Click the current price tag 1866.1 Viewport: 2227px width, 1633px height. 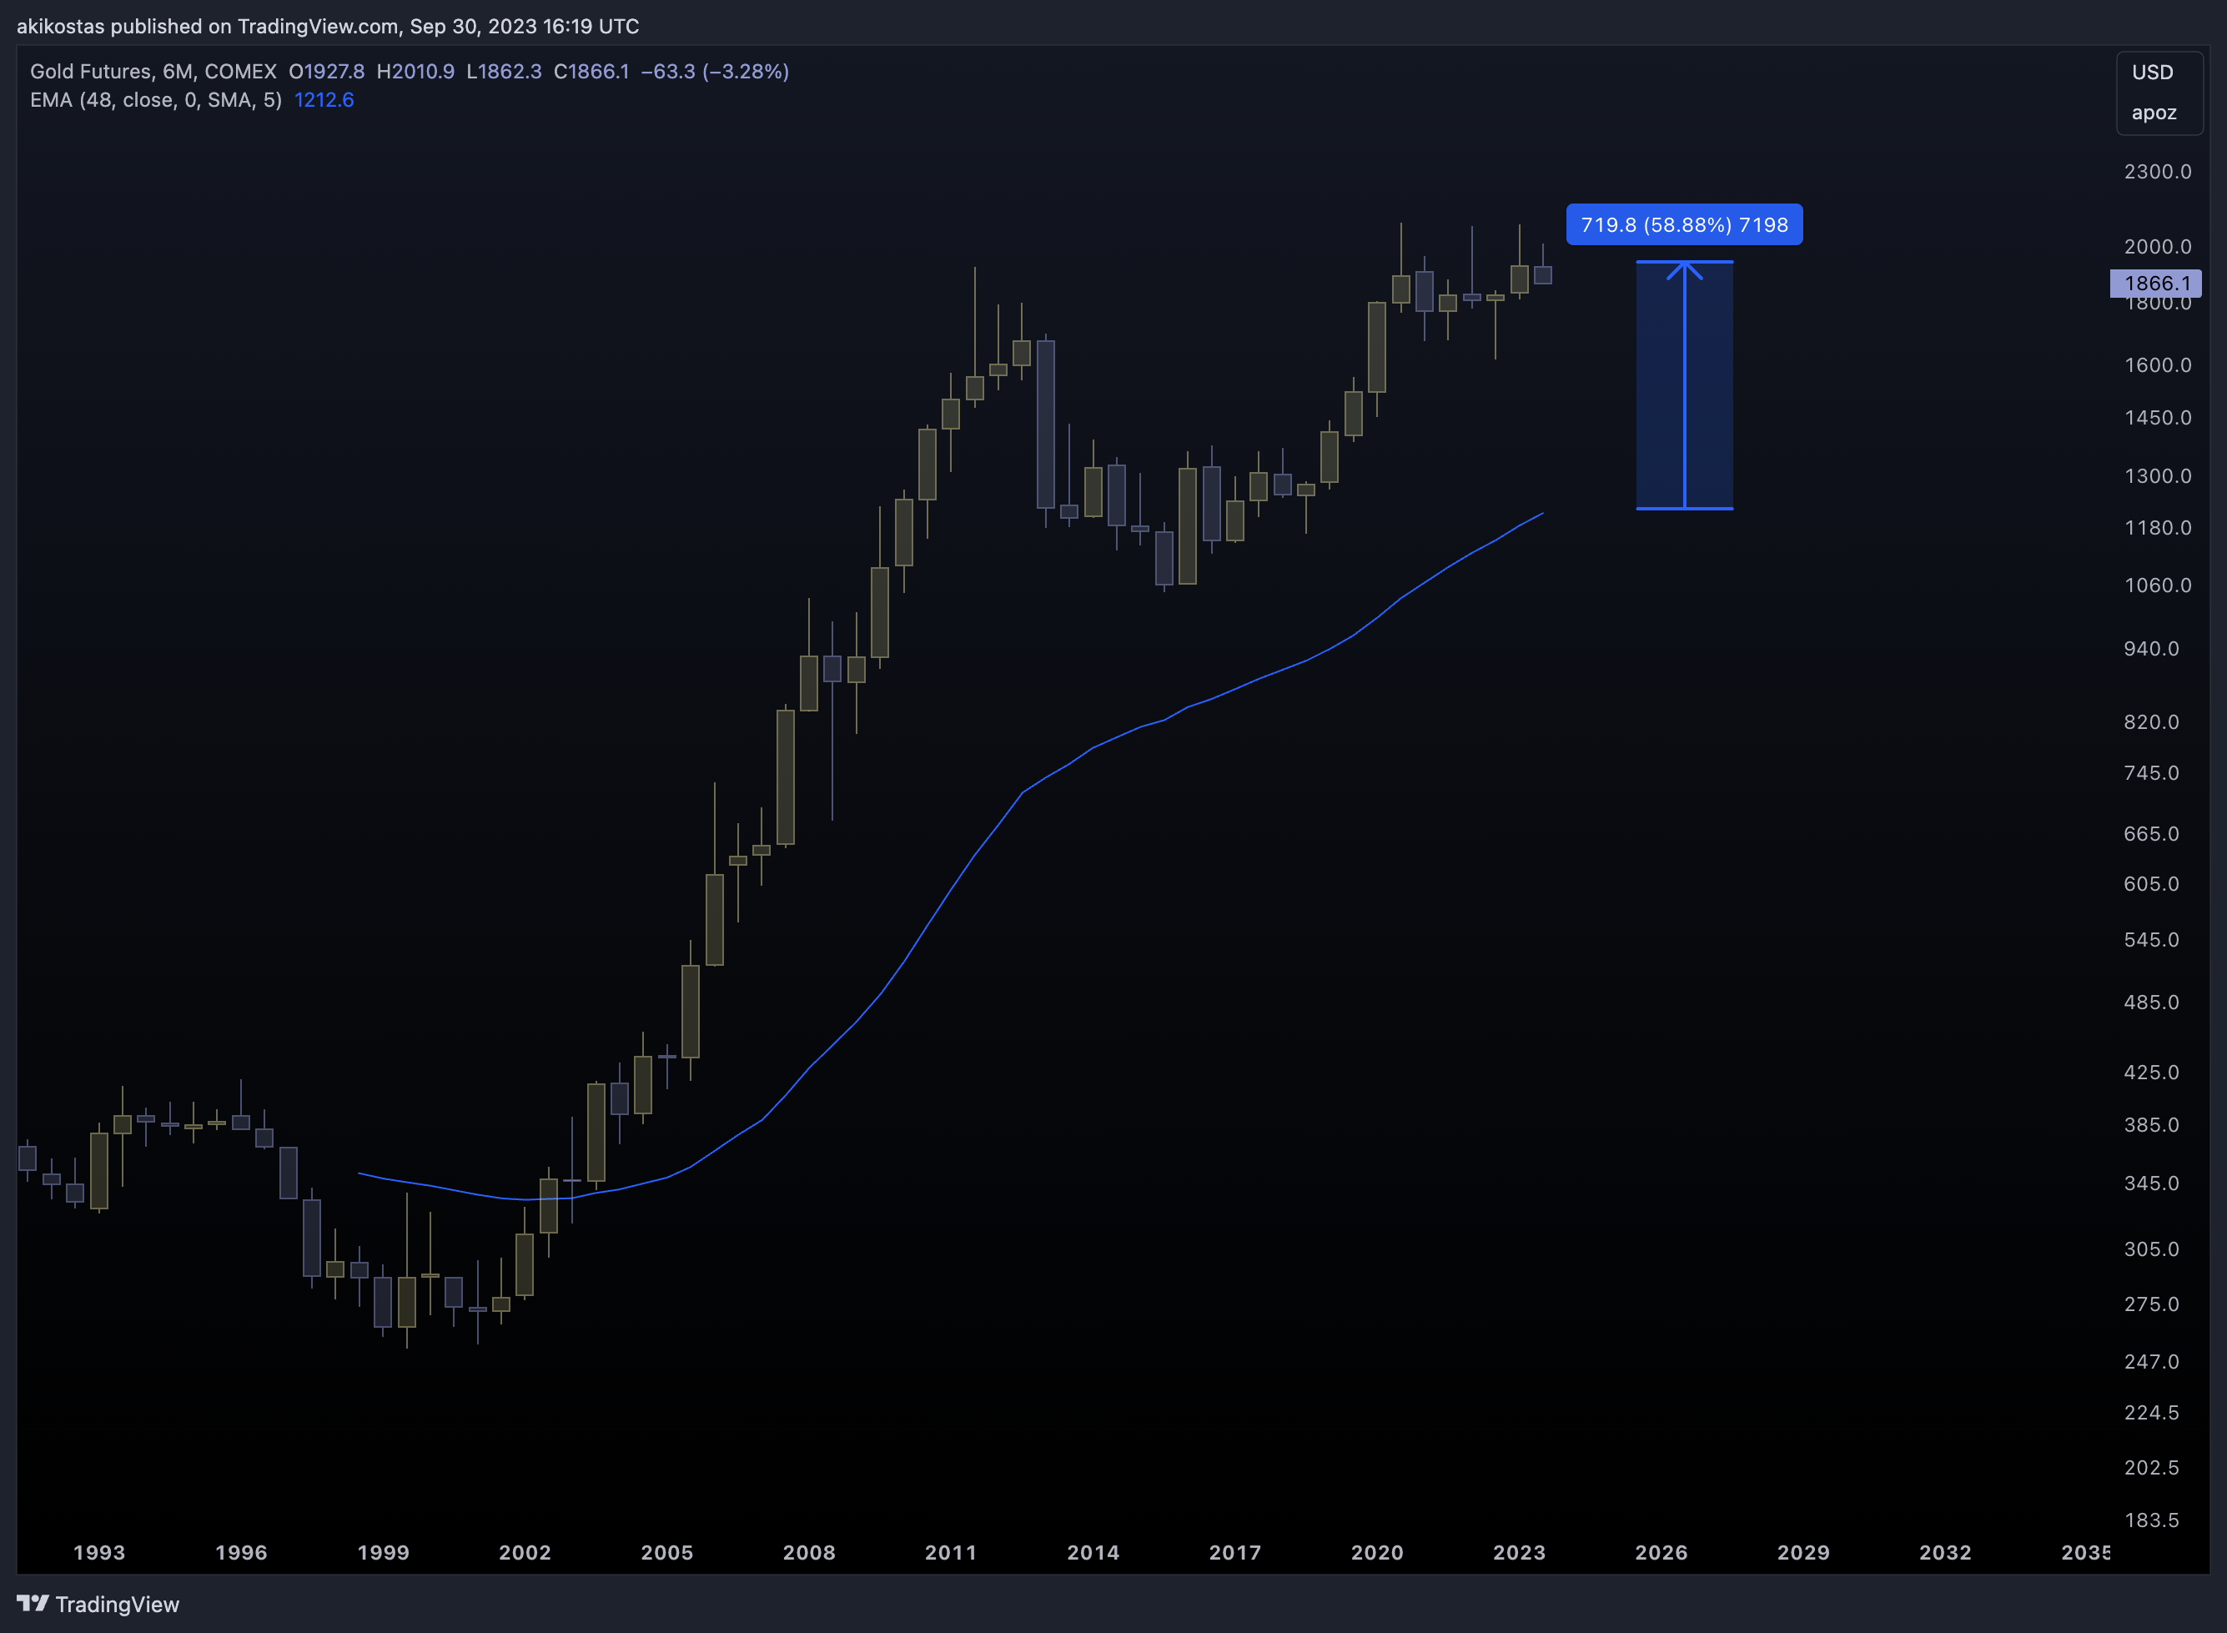coord(2156,284)
